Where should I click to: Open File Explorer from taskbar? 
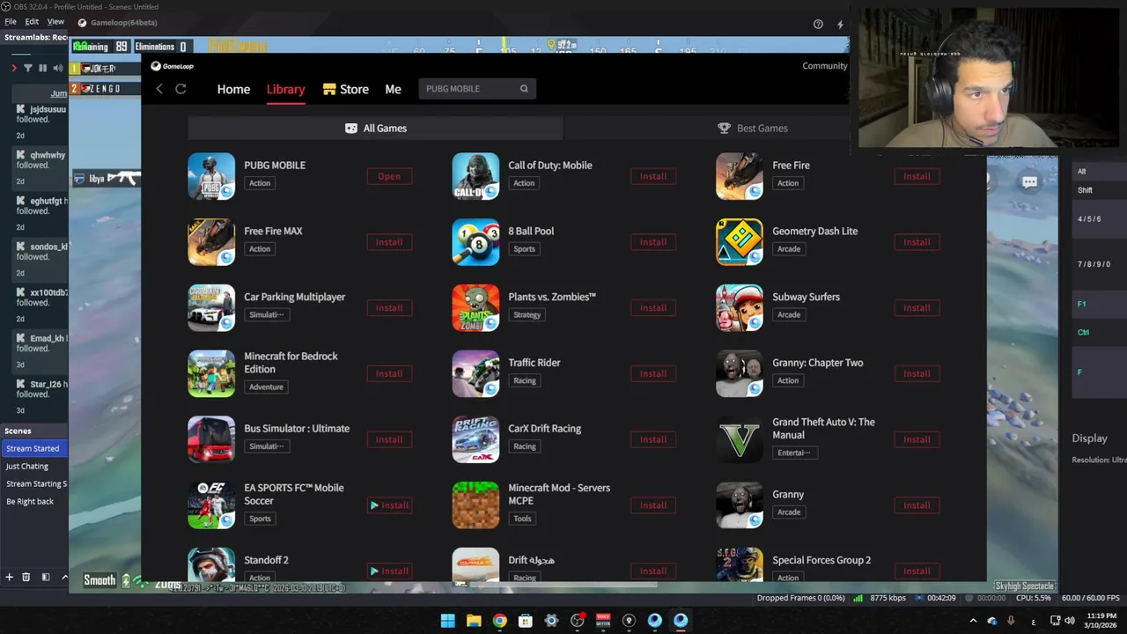click(x=474, y=621)
